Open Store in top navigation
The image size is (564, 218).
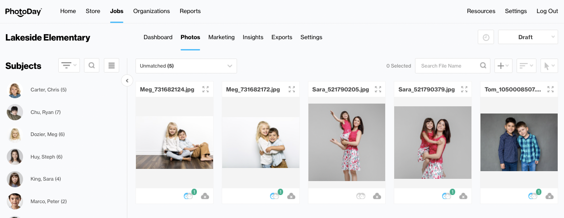click(x=93, y=11)
